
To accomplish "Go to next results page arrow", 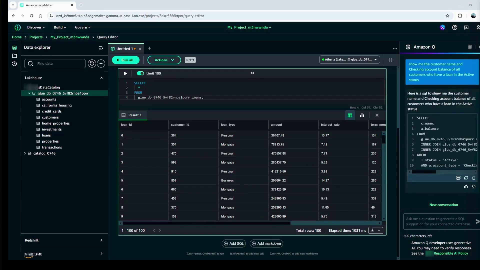I will [x=160, y=230].
